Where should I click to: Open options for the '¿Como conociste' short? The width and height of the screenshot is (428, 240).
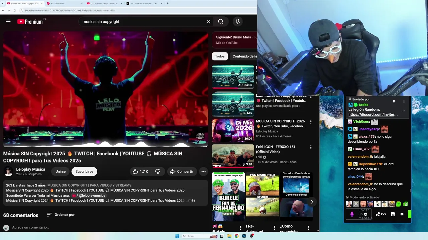click(x=308, y=228)
